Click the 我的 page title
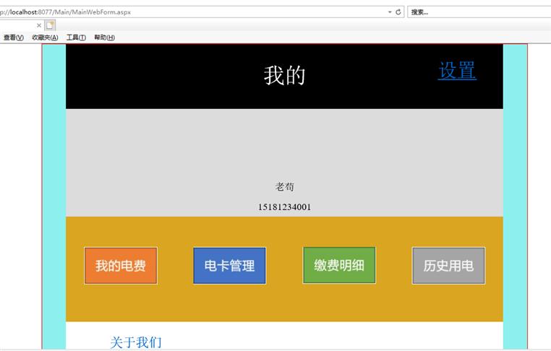 pos(285,75)
